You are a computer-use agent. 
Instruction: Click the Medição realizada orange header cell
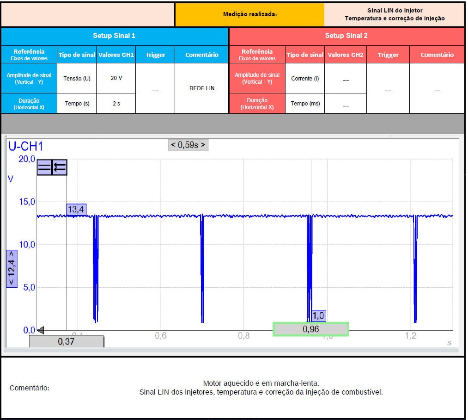tap(250, 14)
